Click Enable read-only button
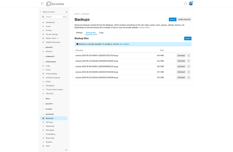This screenshot has width=233, height=152. click(x=184, y=20)
